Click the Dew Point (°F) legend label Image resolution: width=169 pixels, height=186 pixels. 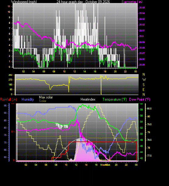[x=140, y=99]
